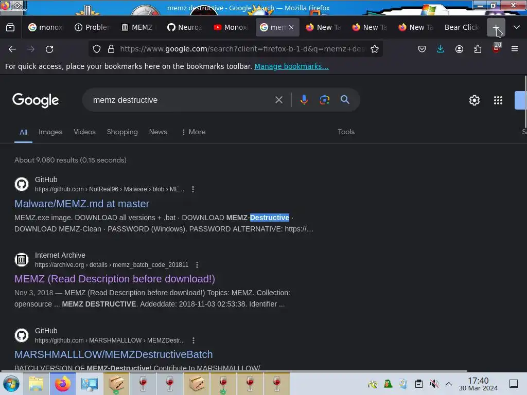527x395 pixels.
Task: Click the vertical page scrollbar
Action: tap(525, 101)
